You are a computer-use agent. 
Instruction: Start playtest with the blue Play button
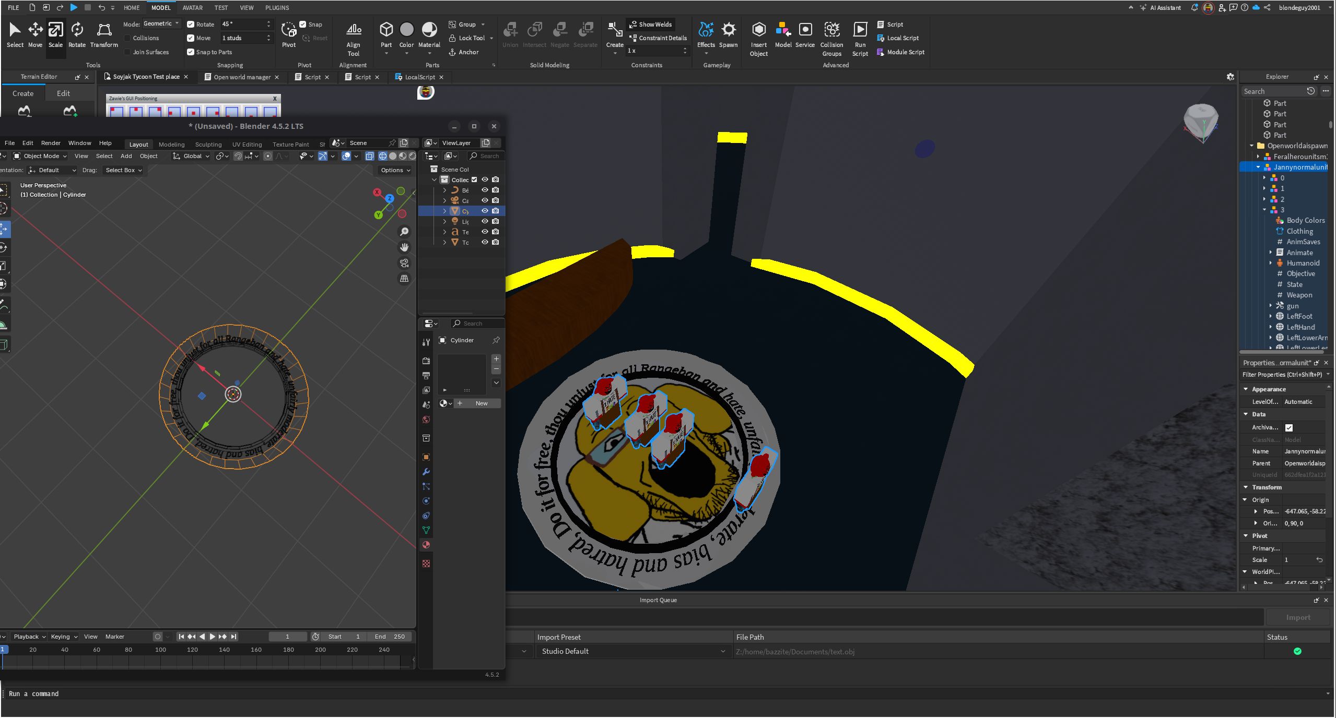(74, 7)
